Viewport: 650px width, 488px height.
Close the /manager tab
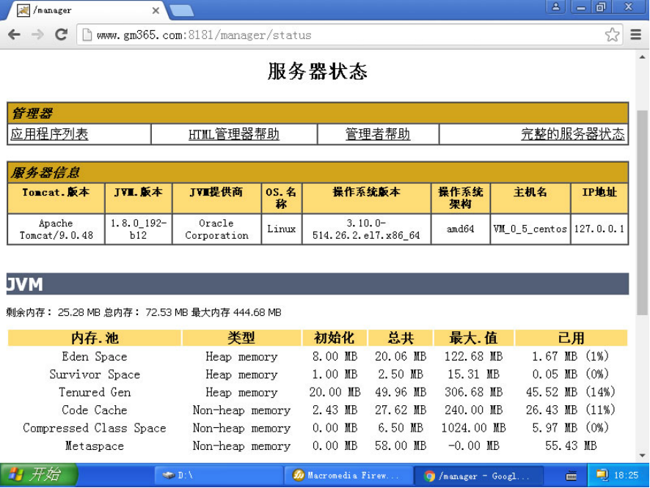[x=156, y=10]
